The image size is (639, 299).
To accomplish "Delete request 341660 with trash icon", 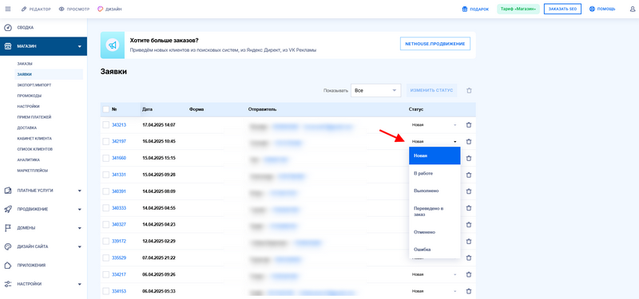I will [469, 158].
